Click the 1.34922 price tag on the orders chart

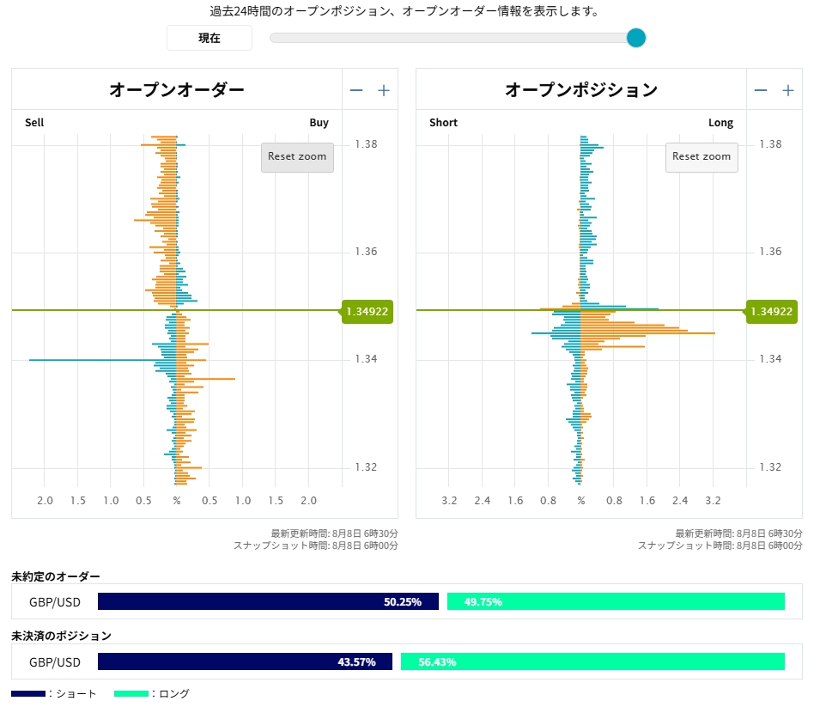(x=367, y=311)
